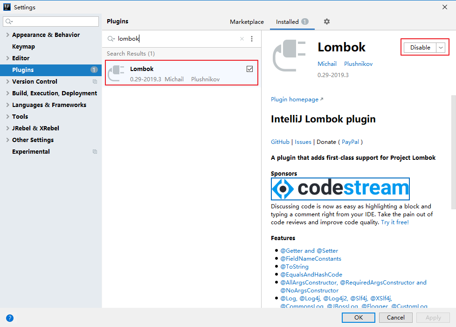Click the settings search magnifier icon
Viewport: 456px width, 327px height.
[x=9, y=21]
